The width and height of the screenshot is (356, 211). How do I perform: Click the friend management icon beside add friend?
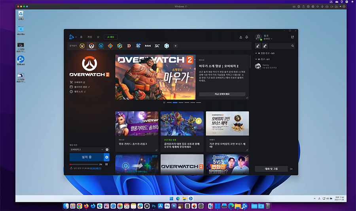[265, 46]
